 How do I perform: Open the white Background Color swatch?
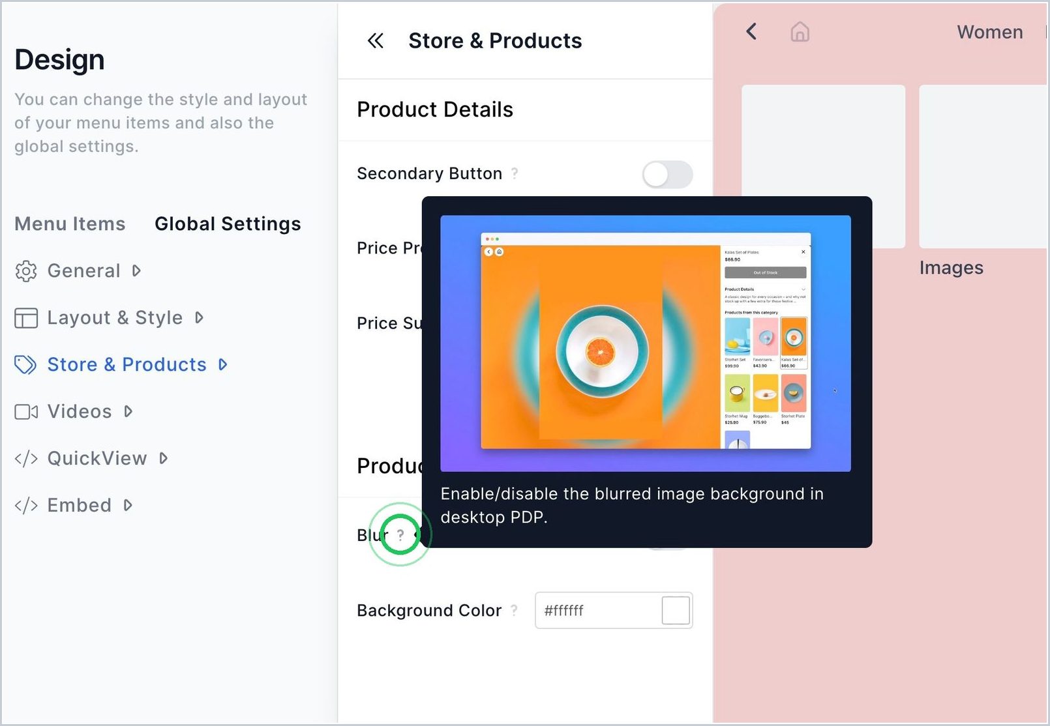tap(676, 611)
